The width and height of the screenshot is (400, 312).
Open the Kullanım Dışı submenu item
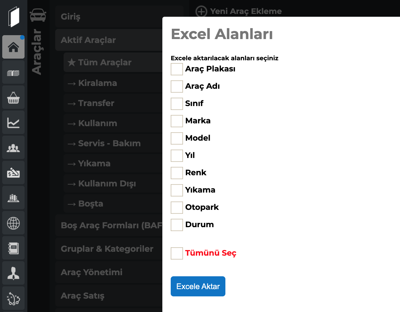coord(113,183)
